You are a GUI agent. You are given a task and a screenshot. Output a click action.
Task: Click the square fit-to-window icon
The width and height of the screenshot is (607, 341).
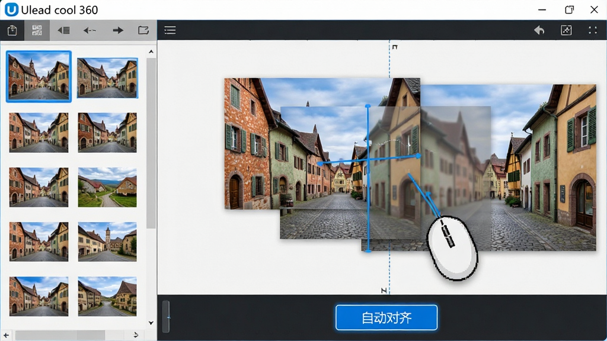(566, 30)
